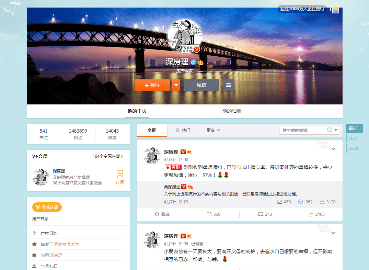Viewport: 369px width, 270px height.
Task: Click the 收藏 star icon on pinned post
Action: (x=157, y=214)
